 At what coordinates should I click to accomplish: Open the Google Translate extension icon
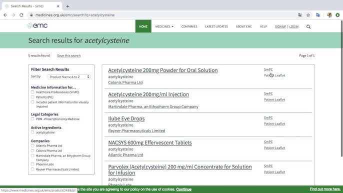tap(318, 15)
